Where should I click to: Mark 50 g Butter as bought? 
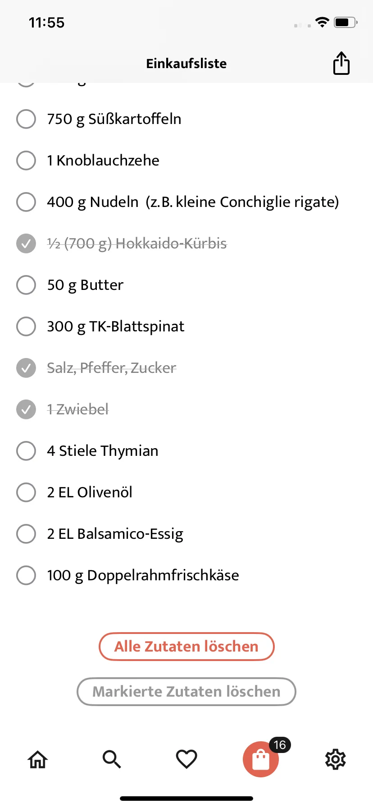26,285
